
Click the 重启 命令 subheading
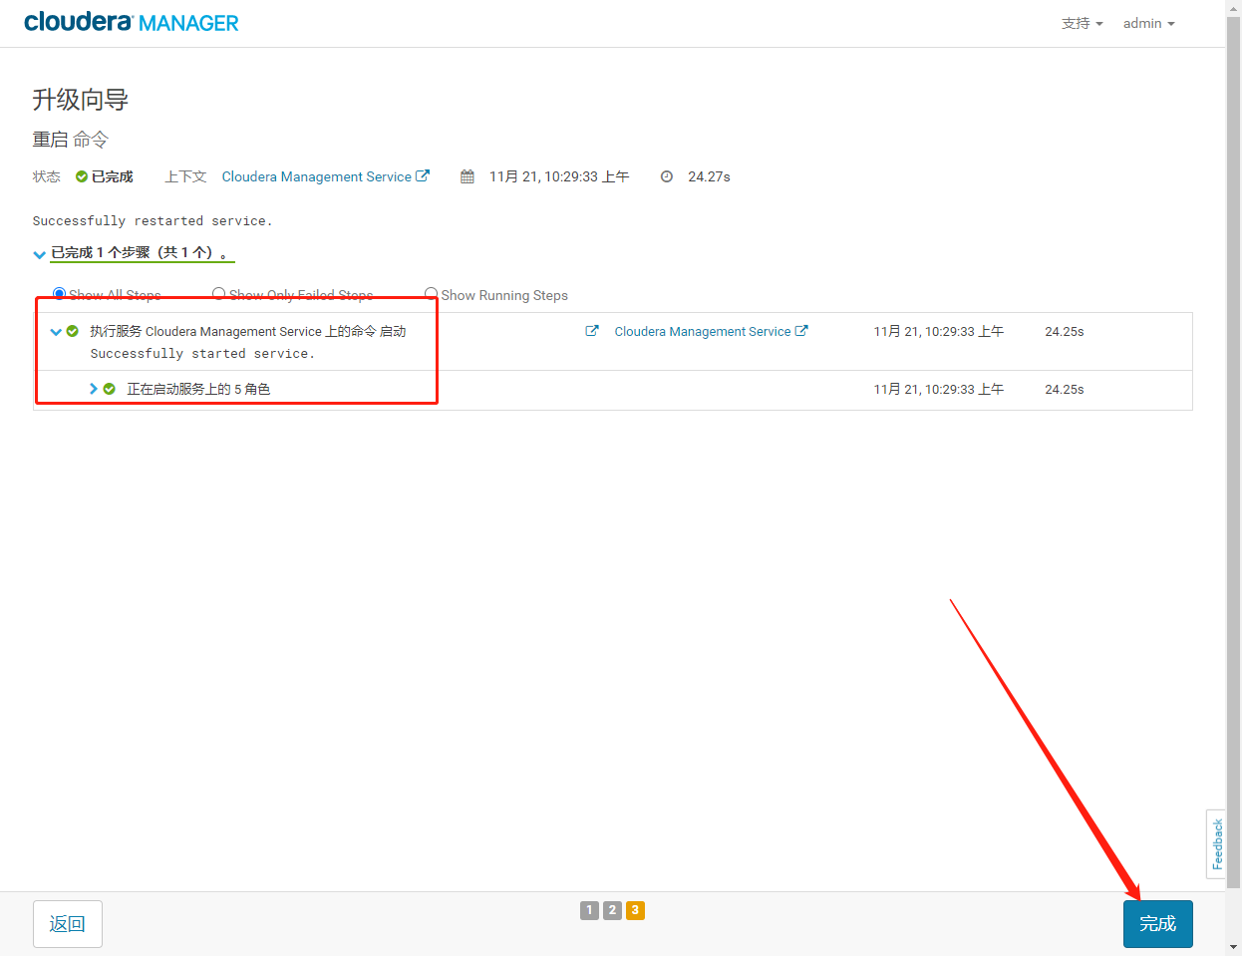point(70,140)
